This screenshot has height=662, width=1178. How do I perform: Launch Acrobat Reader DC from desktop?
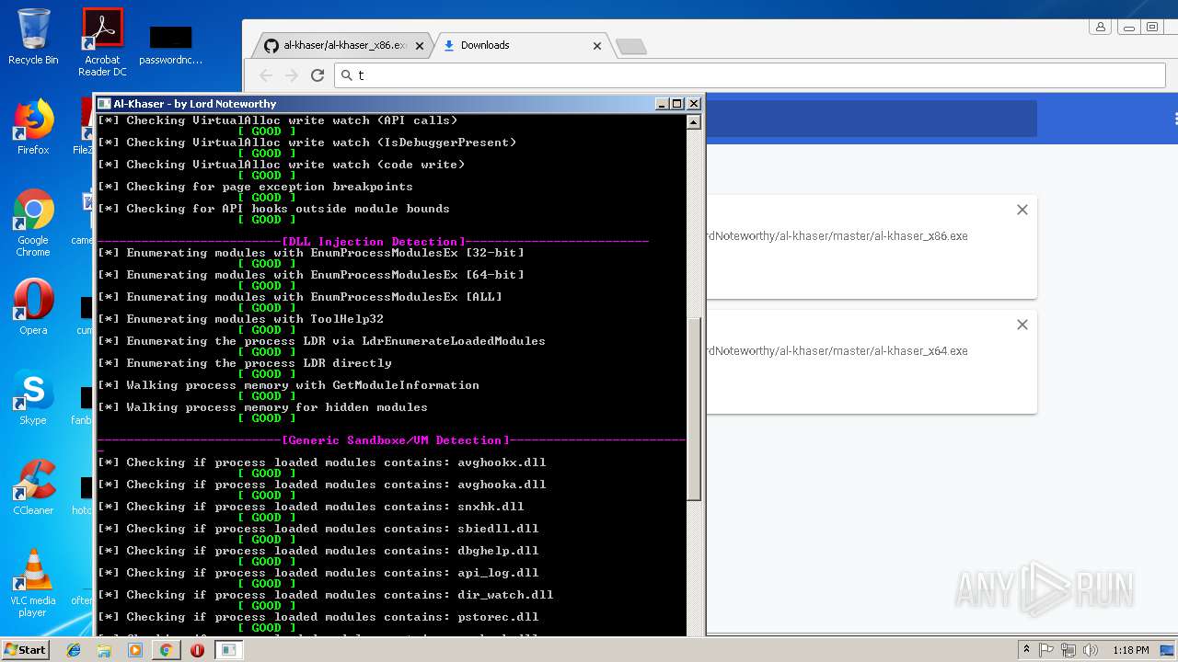[x=102, y=42]
